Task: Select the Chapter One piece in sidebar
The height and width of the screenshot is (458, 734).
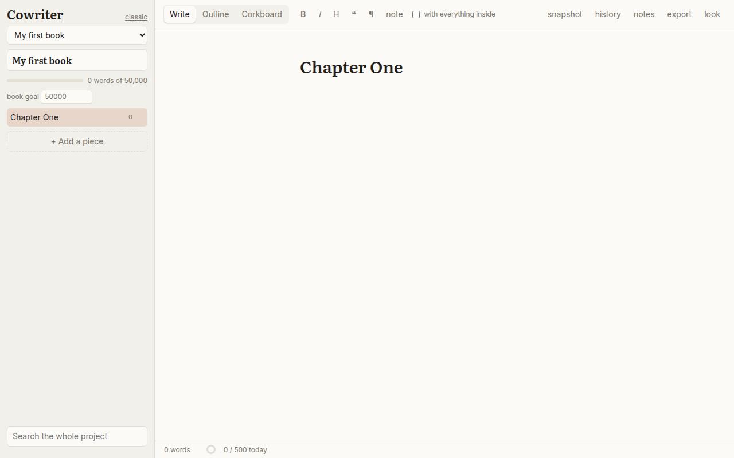Action: pos(77,117)
